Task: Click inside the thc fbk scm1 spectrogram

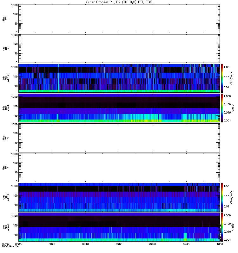Action: coord(119,227)
